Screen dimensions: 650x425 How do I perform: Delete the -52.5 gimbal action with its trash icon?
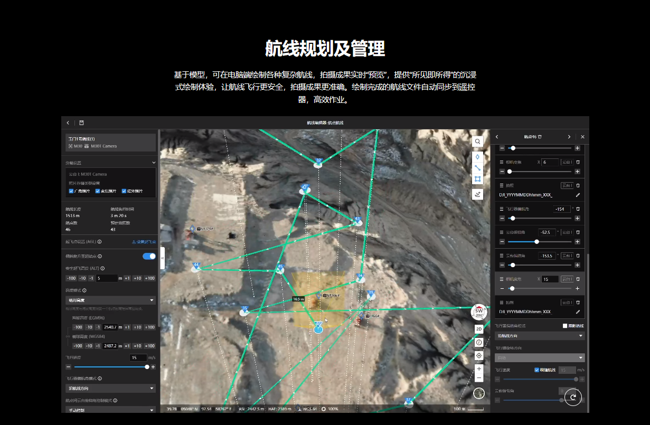[x=578, y=232]
